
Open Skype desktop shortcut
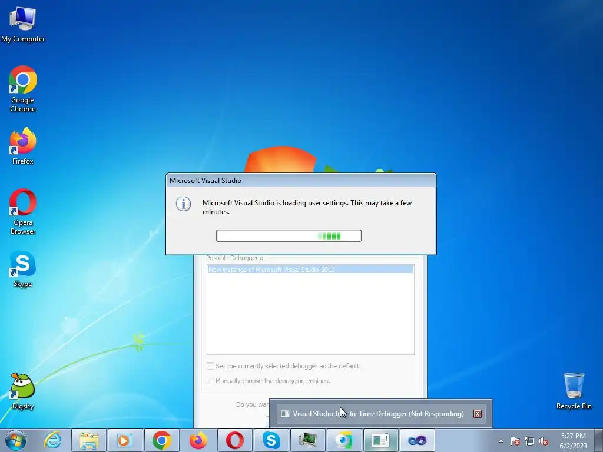pyautogui.click(x=23, y=269)
